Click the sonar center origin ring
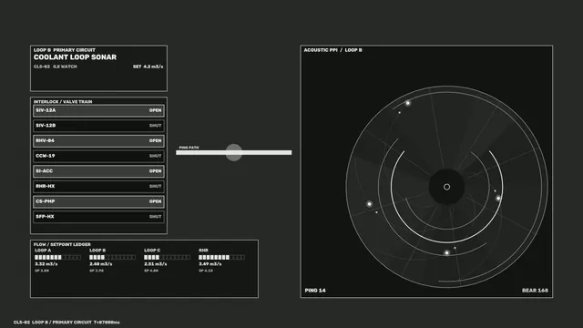The width and height of the screenshot is (583, 328). tap(447, 187)
